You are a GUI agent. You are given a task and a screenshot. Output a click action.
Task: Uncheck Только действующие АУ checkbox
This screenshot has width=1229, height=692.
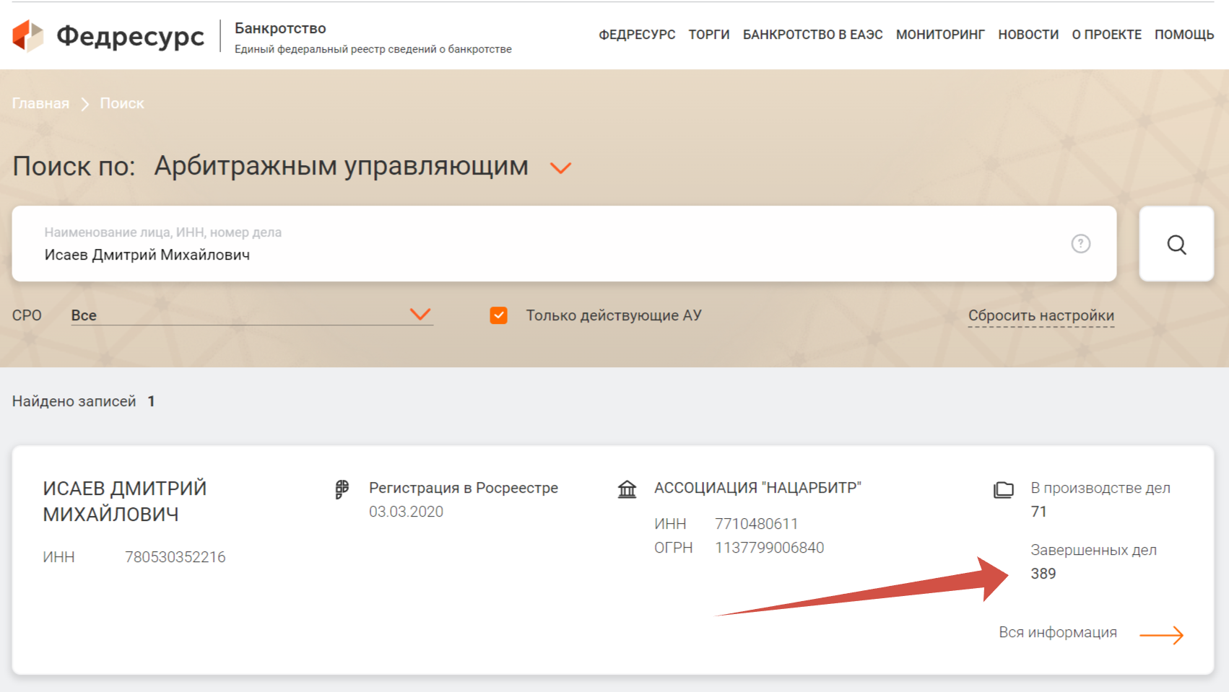point(498,315)
